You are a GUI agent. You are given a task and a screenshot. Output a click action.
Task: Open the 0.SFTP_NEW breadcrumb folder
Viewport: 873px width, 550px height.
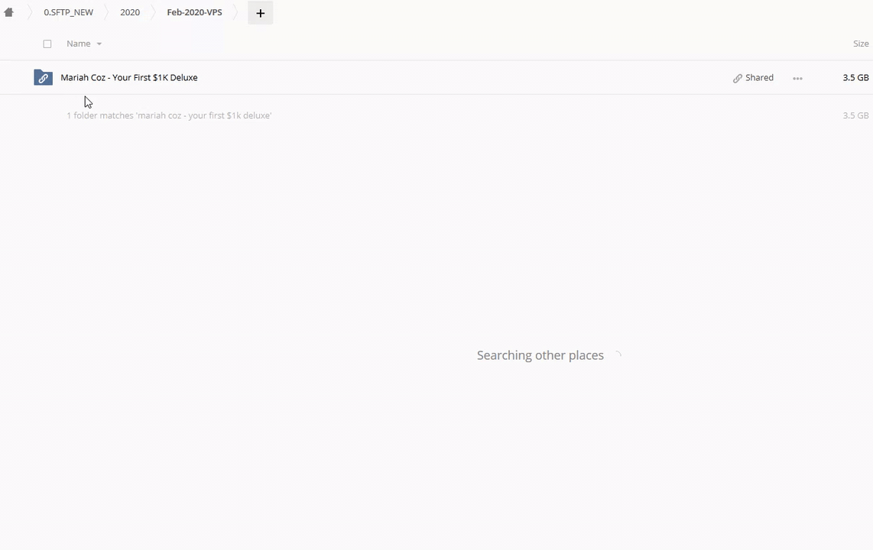pos(68,12)
